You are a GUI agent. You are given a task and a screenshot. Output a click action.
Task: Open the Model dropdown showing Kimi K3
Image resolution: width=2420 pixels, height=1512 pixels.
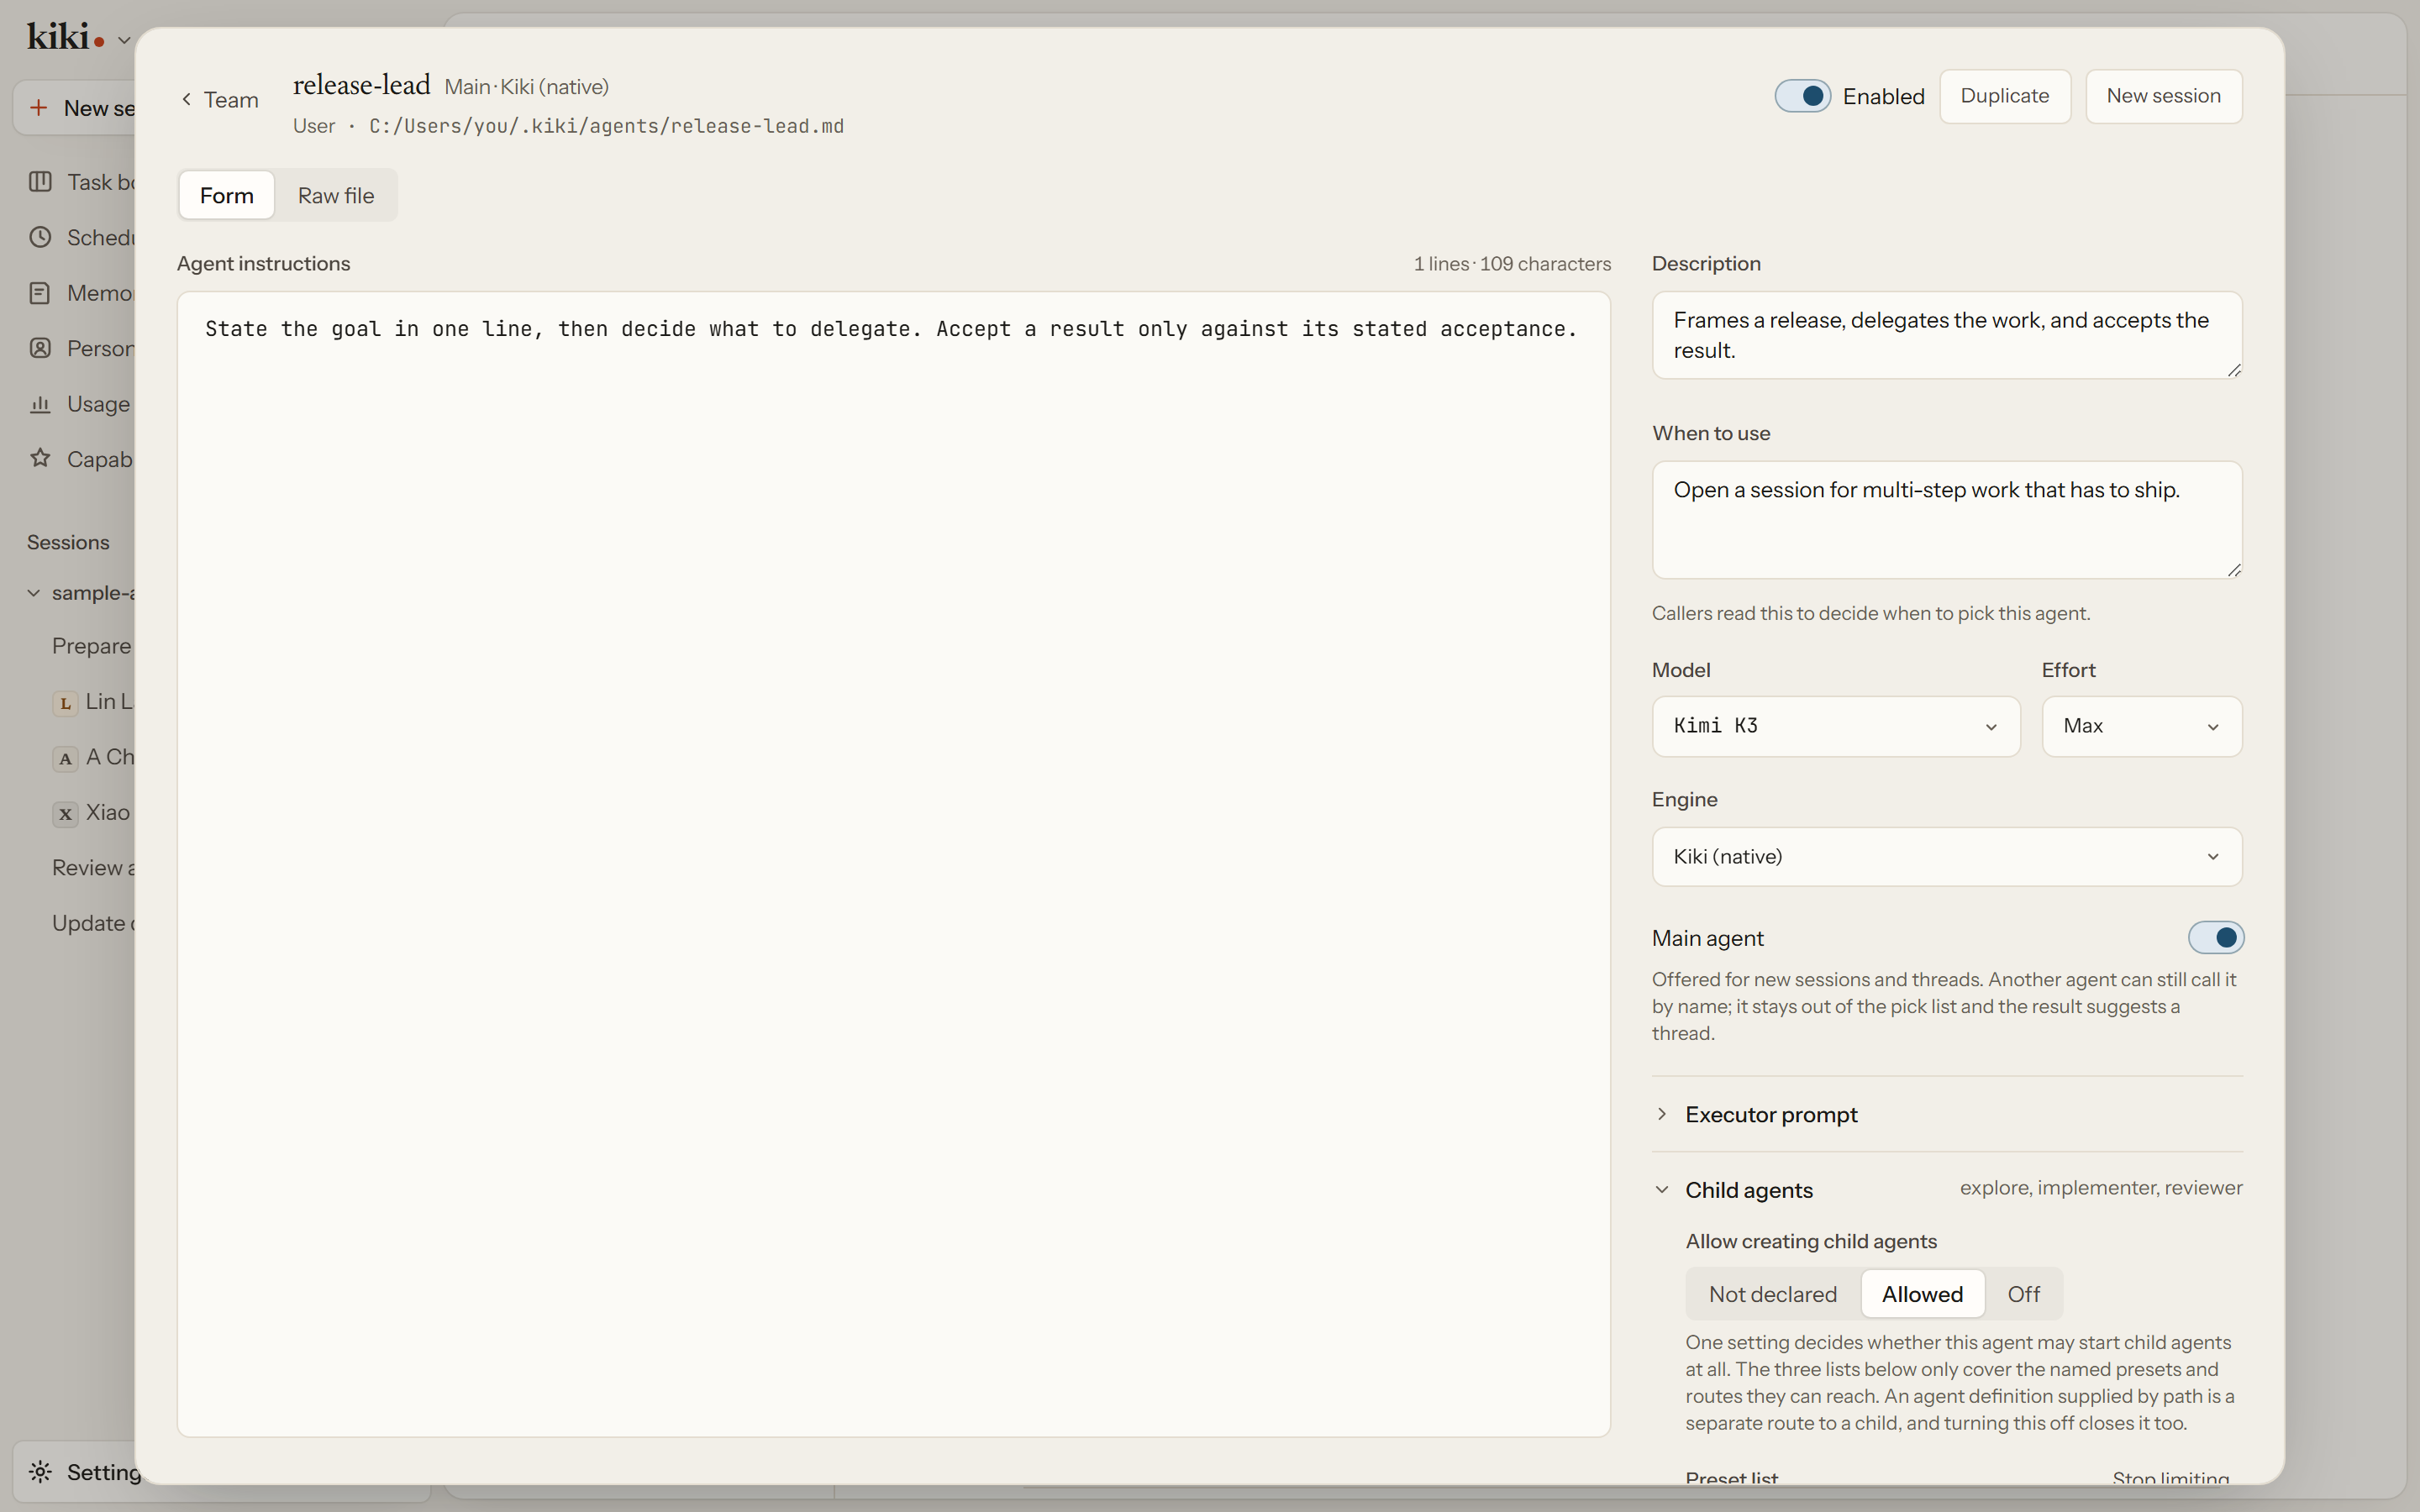click(1835, 726)
